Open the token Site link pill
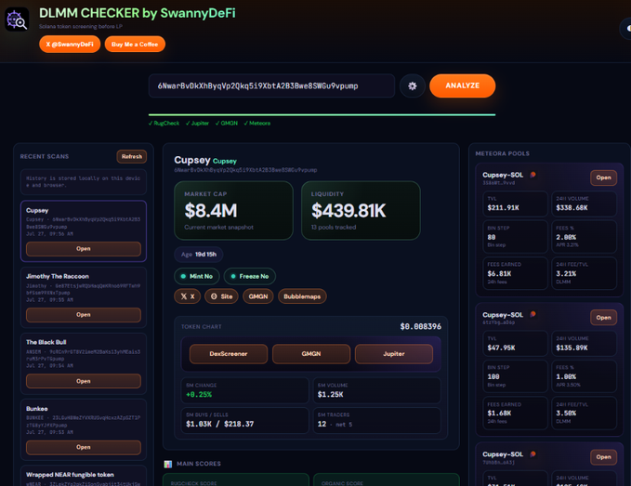Screen dimensions: 631x486 [221, 296]
